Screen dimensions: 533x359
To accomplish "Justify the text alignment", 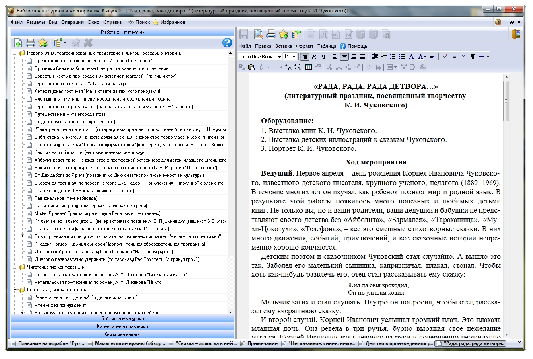I will [362, 57].
